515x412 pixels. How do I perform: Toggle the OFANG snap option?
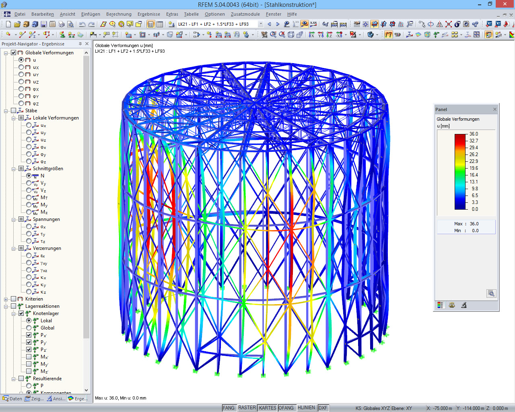286,408
